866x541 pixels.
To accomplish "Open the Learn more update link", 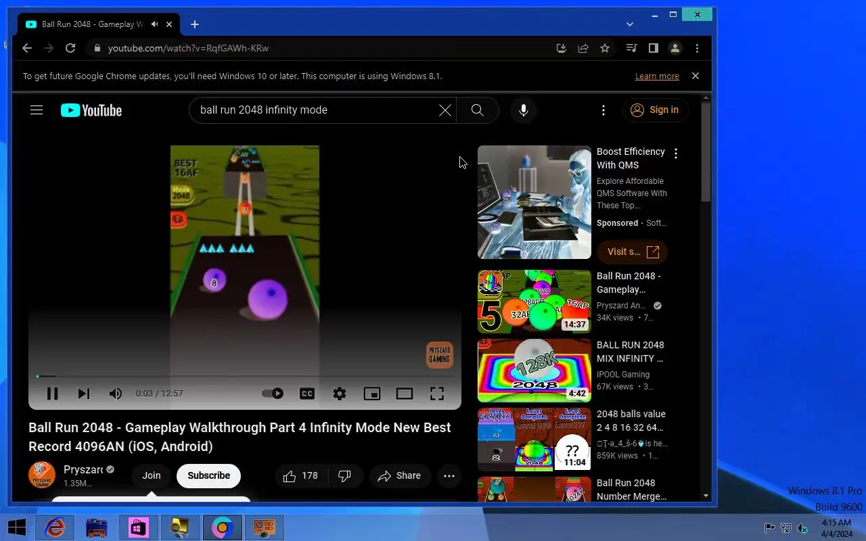I will pyautogui.click(x=657, y=76).
